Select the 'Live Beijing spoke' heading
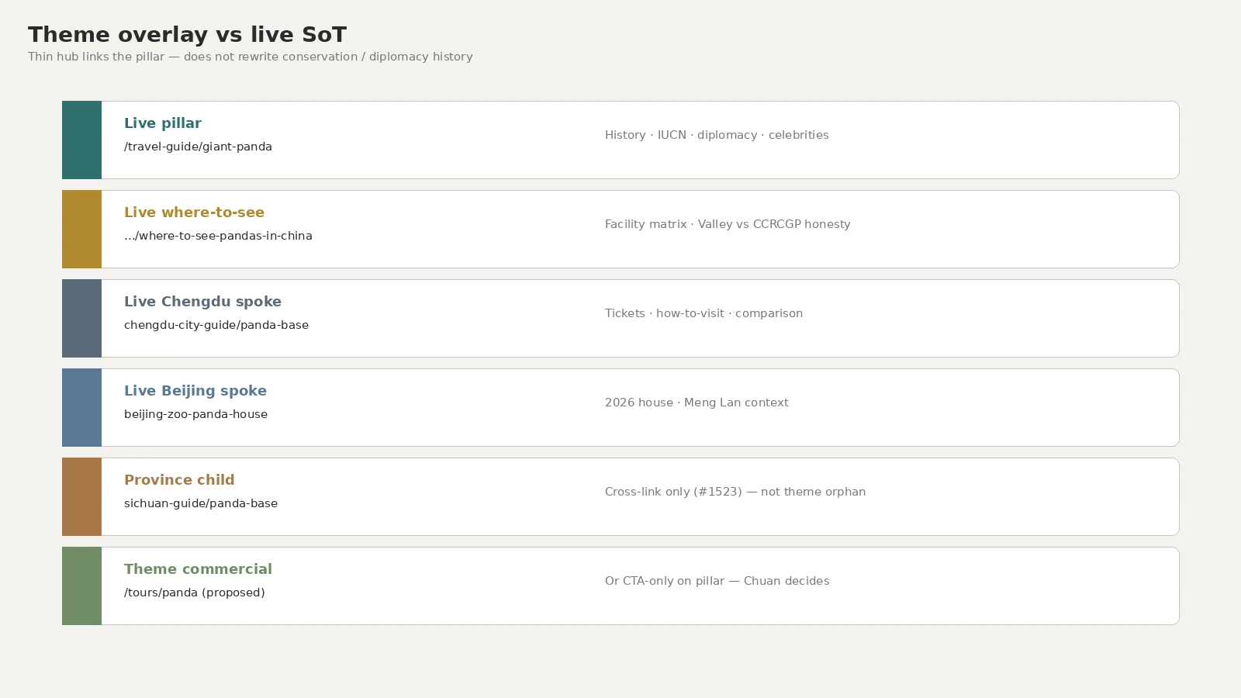The height and width of the screenshot is (698, 1241). point(195,391)
